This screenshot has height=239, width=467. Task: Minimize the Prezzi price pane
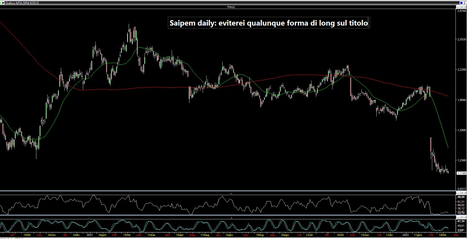tap(458, 7)
